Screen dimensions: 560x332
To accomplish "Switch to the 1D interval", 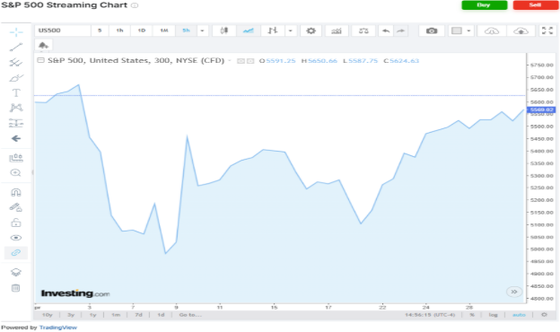I will coord(142,31).
